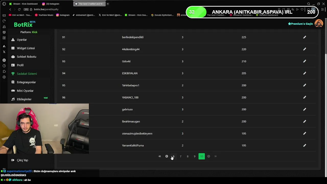Click the Opera GX logo menu

coord(4,4)
